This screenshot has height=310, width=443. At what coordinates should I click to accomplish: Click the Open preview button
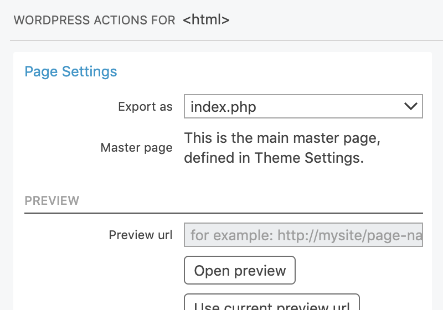tap(240, 270)
